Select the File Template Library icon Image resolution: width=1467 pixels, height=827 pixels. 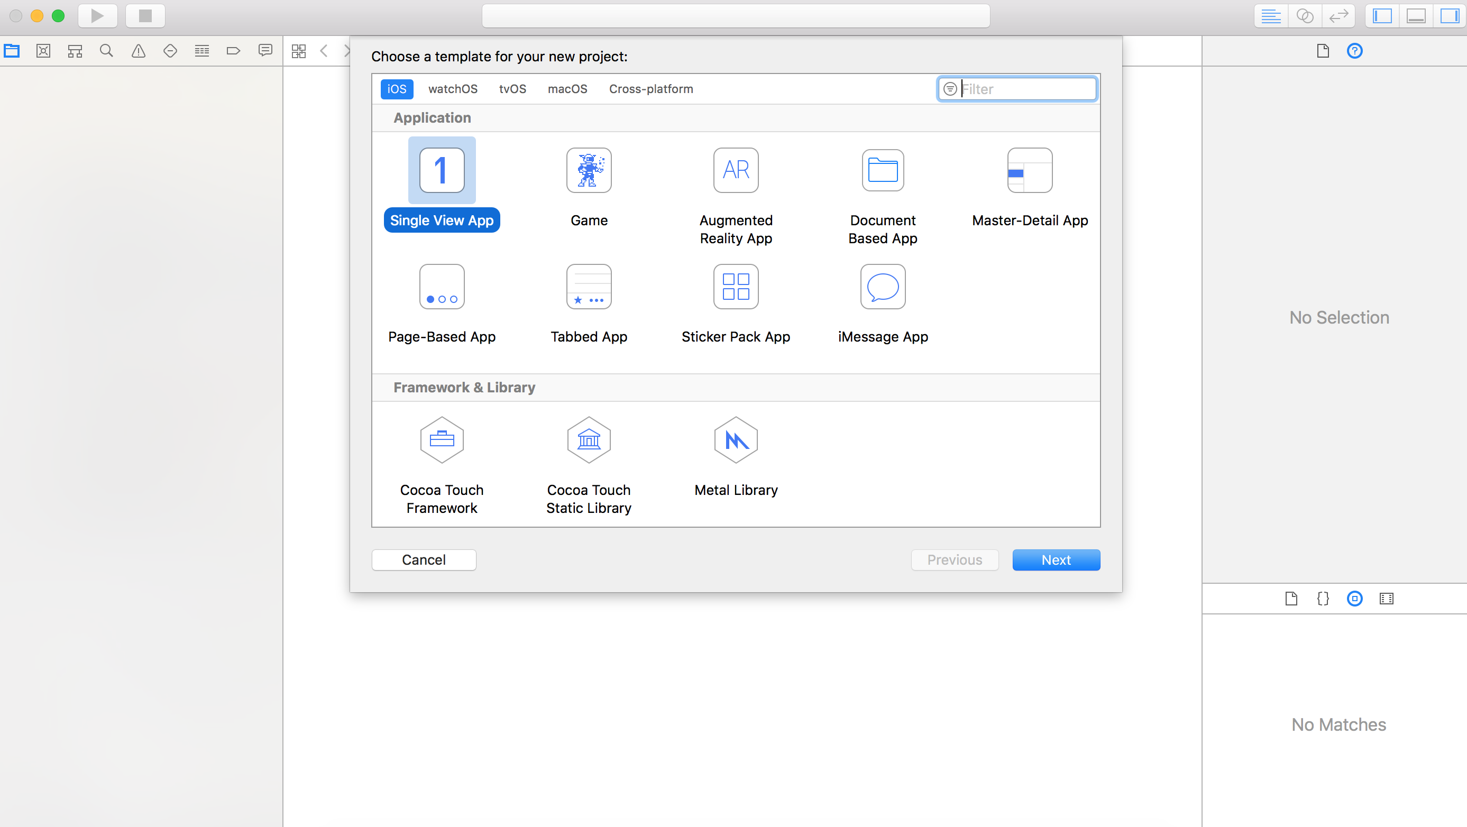(1291, 598)
